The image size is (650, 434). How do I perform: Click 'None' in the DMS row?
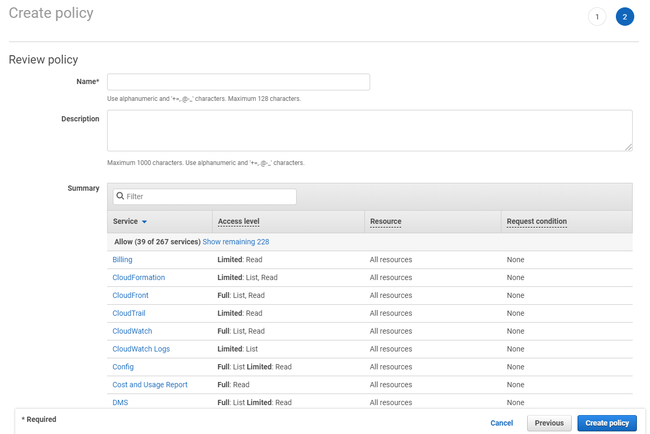coord(516,402)
